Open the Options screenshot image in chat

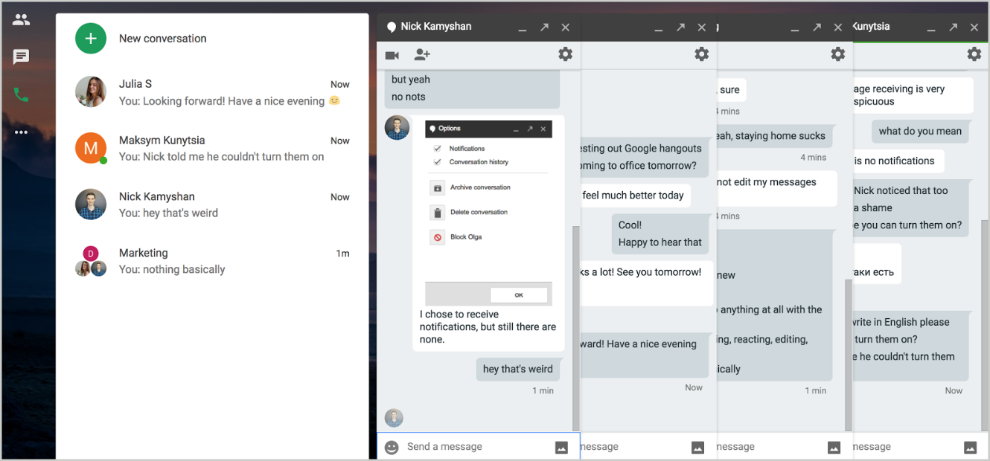(x=488, y=213)
